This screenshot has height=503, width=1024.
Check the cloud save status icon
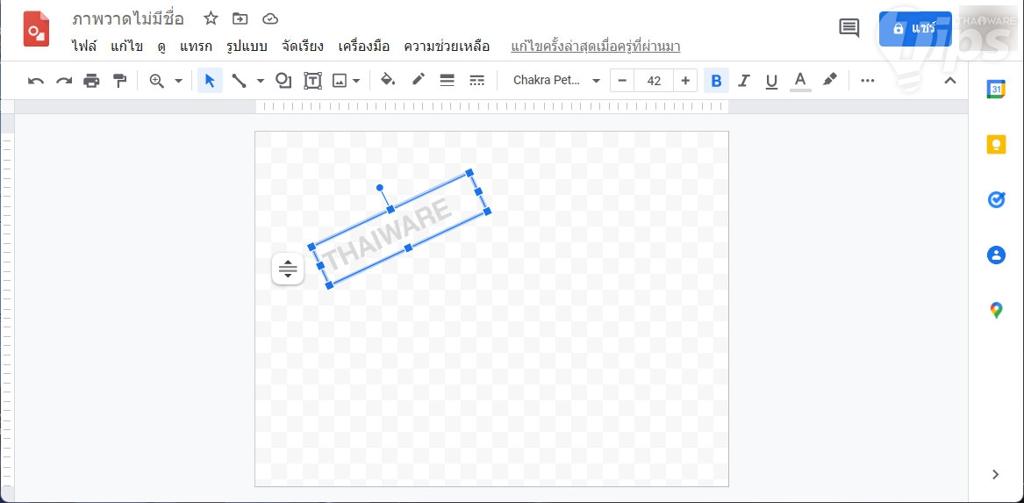click(270, 19)
